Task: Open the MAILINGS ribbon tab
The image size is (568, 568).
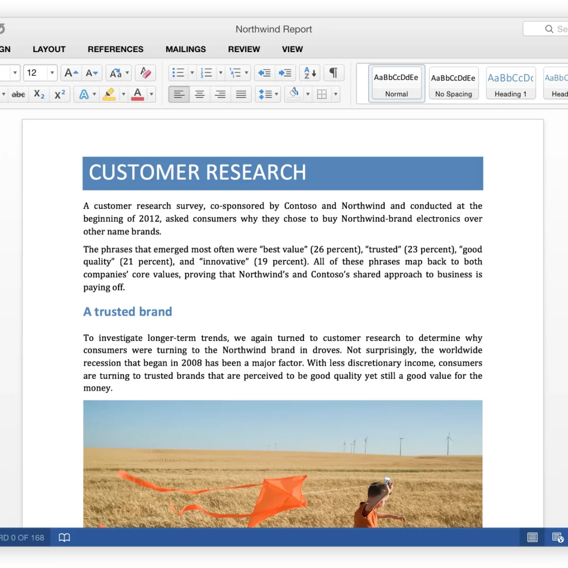Action: tap(186, 49)
